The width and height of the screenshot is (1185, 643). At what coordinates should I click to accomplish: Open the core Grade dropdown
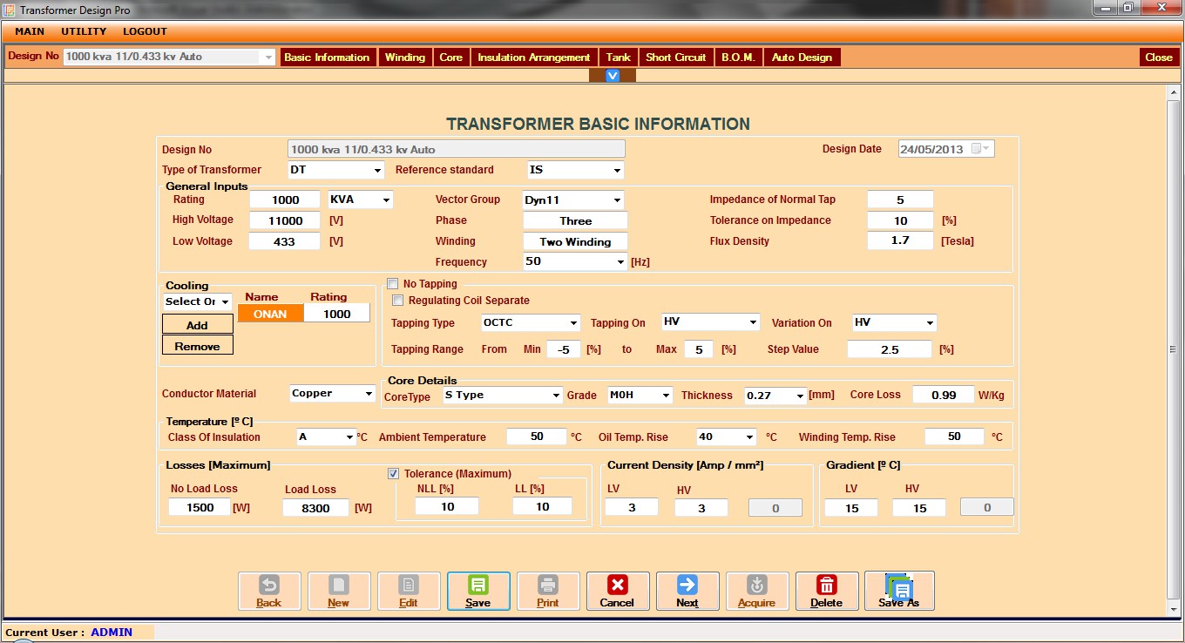[x=667, y=396]
